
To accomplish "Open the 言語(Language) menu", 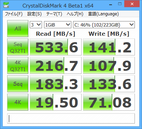I will (x=103, y=14).
